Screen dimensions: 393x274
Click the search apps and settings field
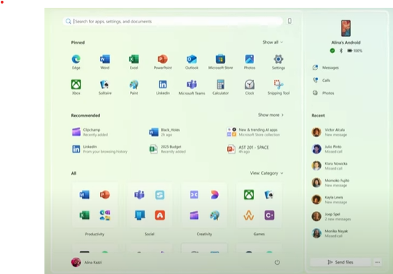tap(173, 21)
